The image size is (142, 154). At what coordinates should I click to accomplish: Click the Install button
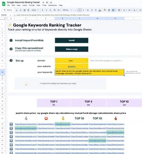coord(71,41)
